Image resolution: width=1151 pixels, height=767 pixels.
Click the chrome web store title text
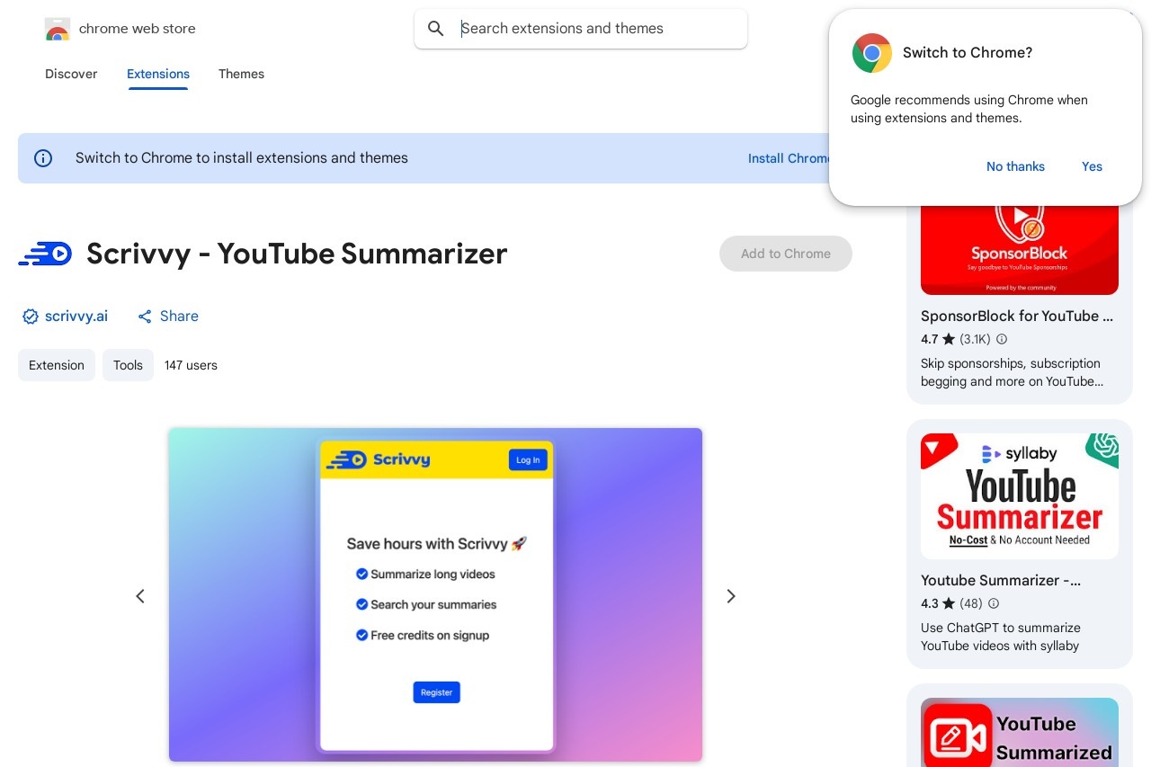(138, 29)
